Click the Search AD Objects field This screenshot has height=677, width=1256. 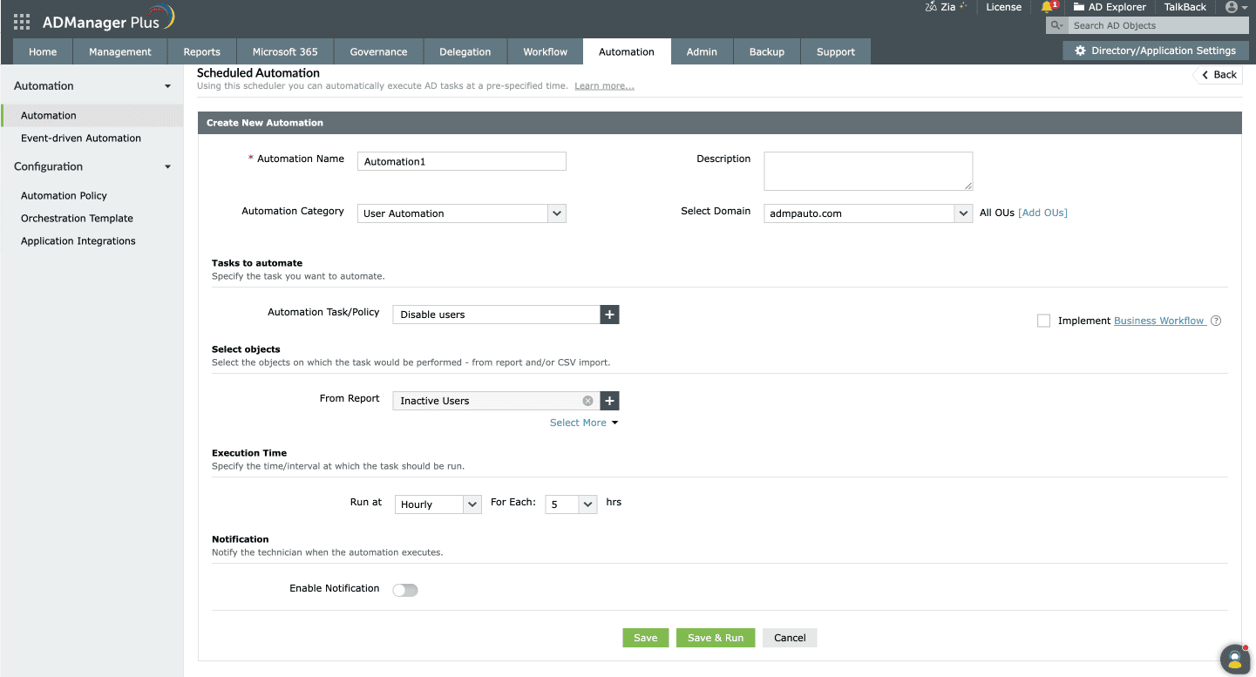pos(1157,26)
